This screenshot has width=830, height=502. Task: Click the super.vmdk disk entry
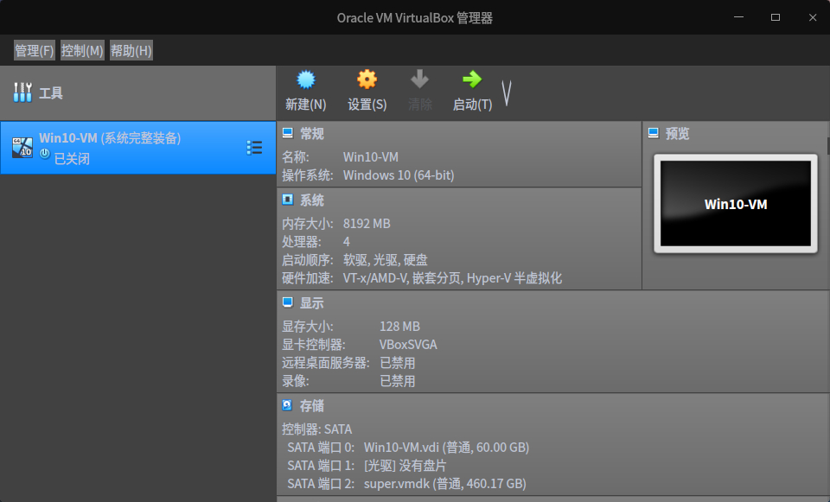[444, 484]
